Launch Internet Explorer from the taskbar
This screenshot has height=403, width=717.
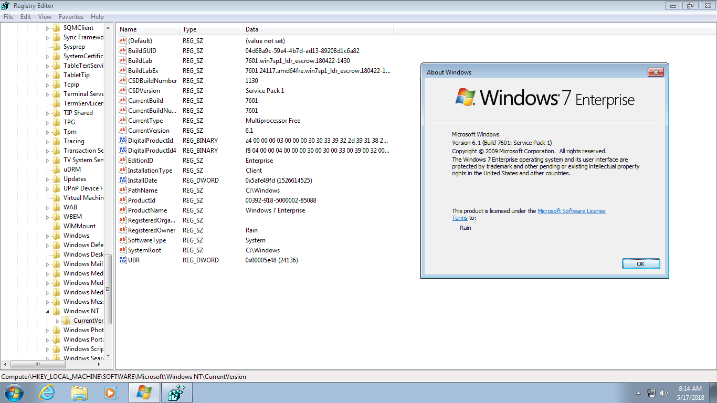pyautogui.click(x=47, y=393)
